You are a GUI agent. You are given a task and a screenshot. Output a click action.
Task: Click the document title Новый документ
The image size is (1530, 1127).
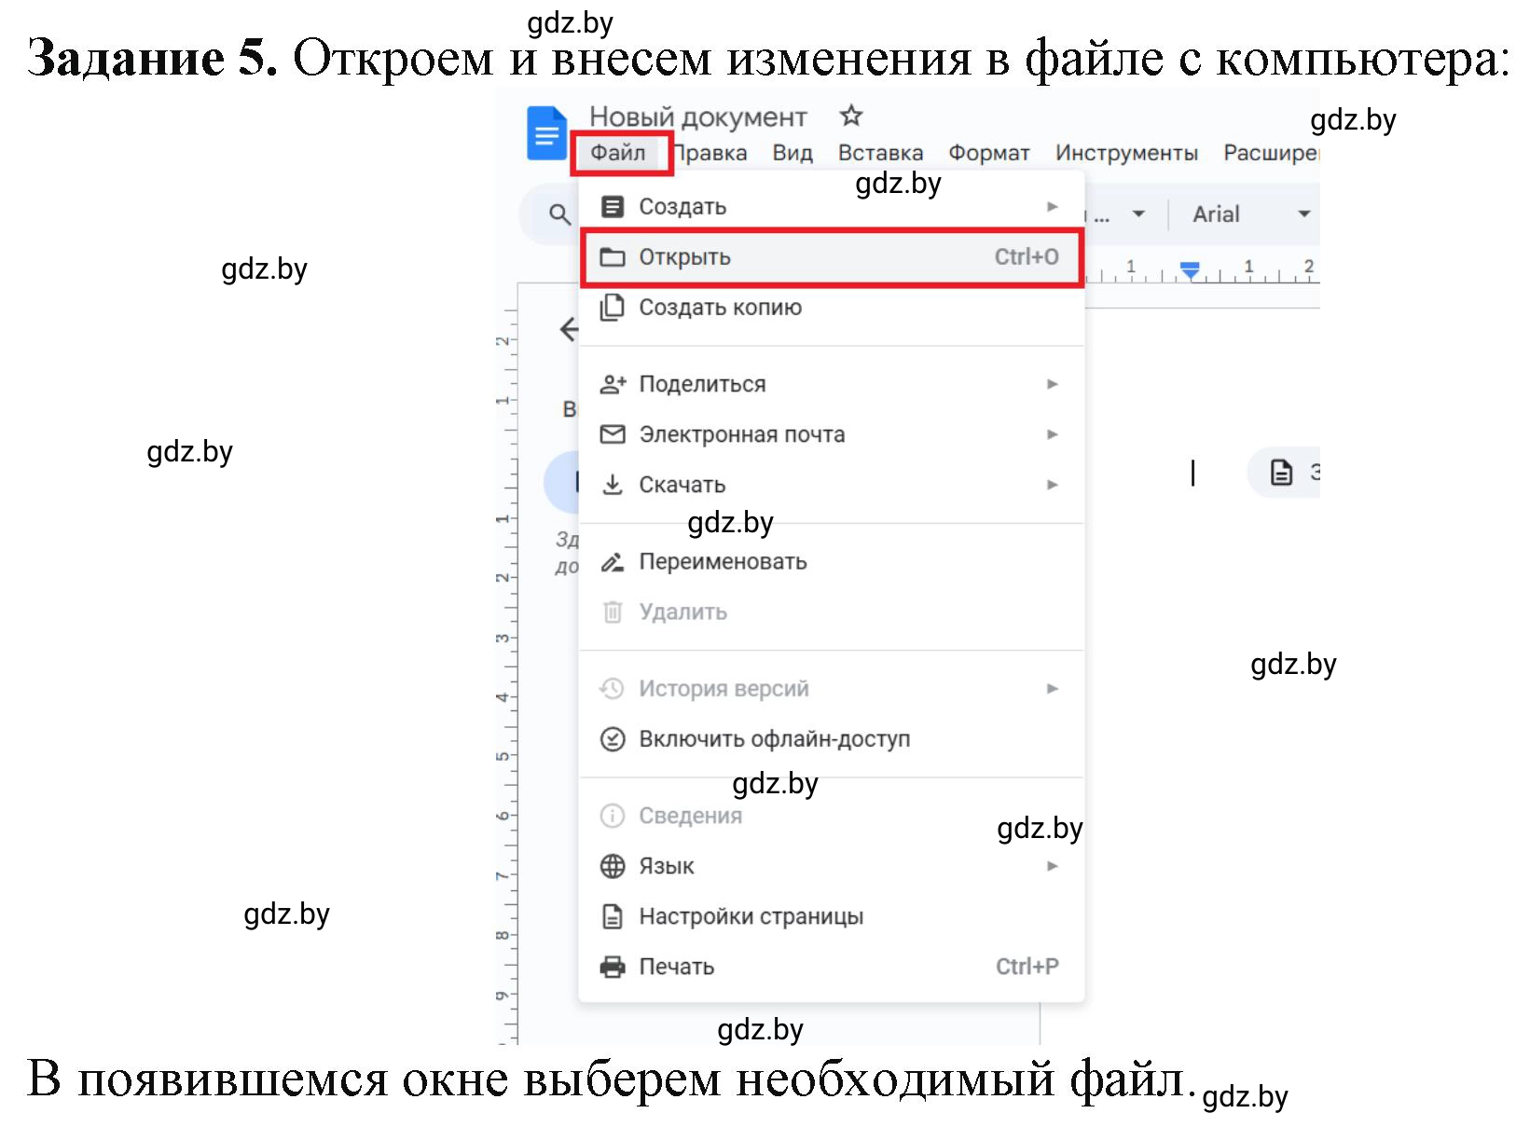(x=698, y=117)
